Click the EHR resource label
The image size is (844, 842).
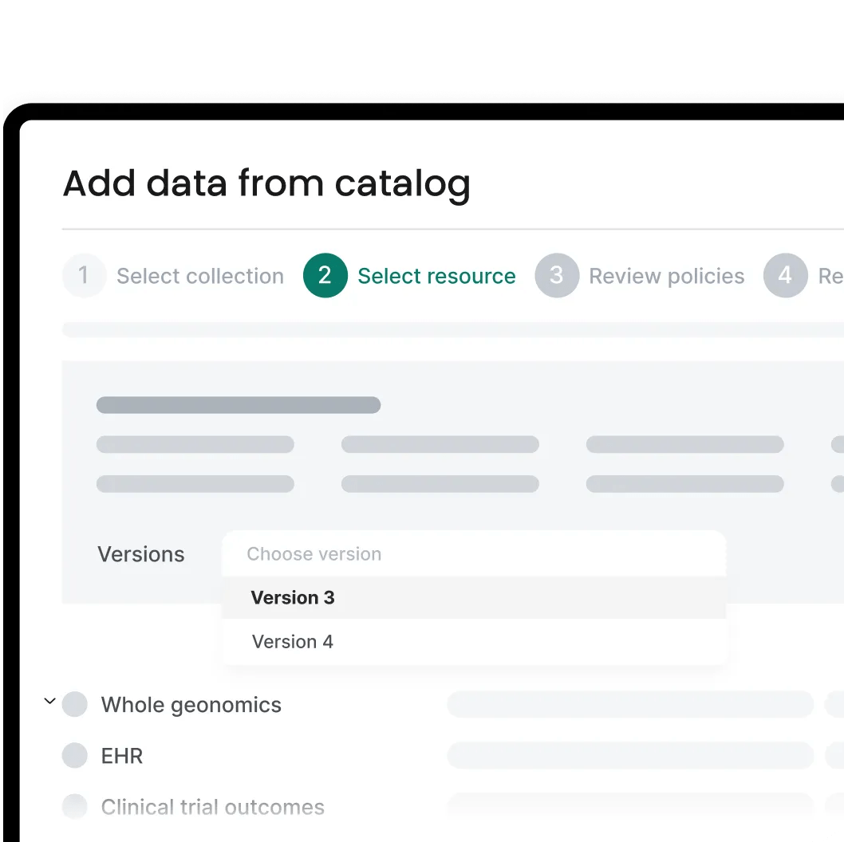(x=121, y=755)
